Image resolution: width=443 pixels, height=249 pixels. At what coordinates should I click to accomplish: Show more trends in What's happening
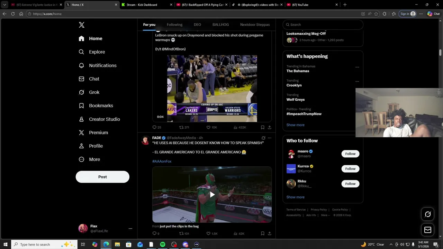pos(295,125)
